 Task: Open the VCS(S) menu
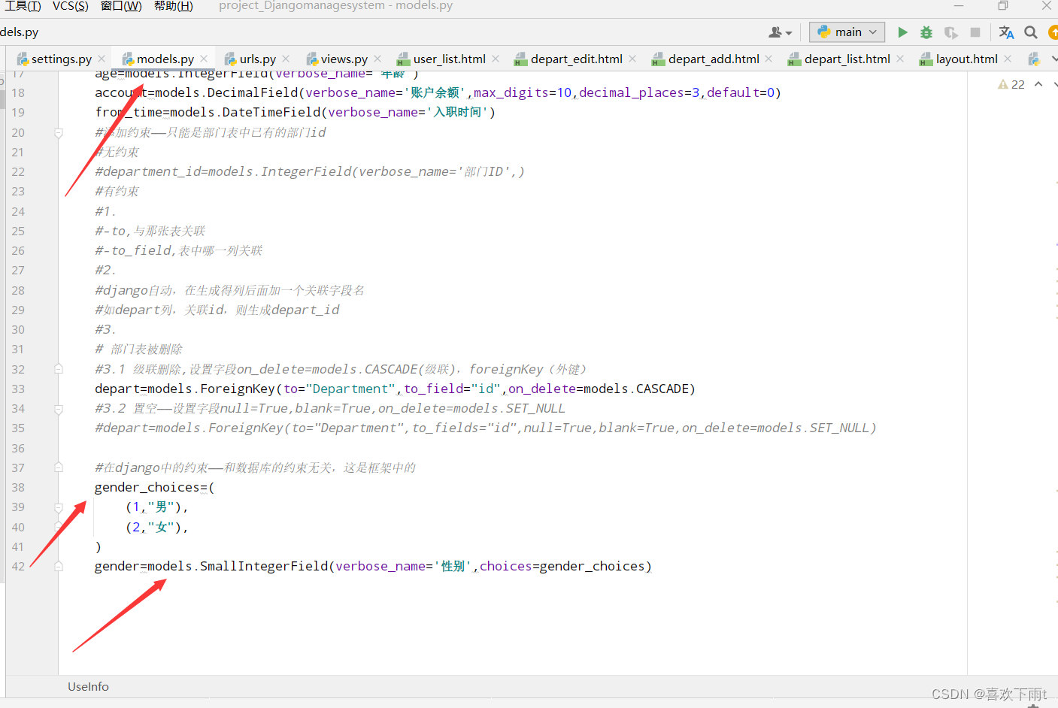coord(70,6)
